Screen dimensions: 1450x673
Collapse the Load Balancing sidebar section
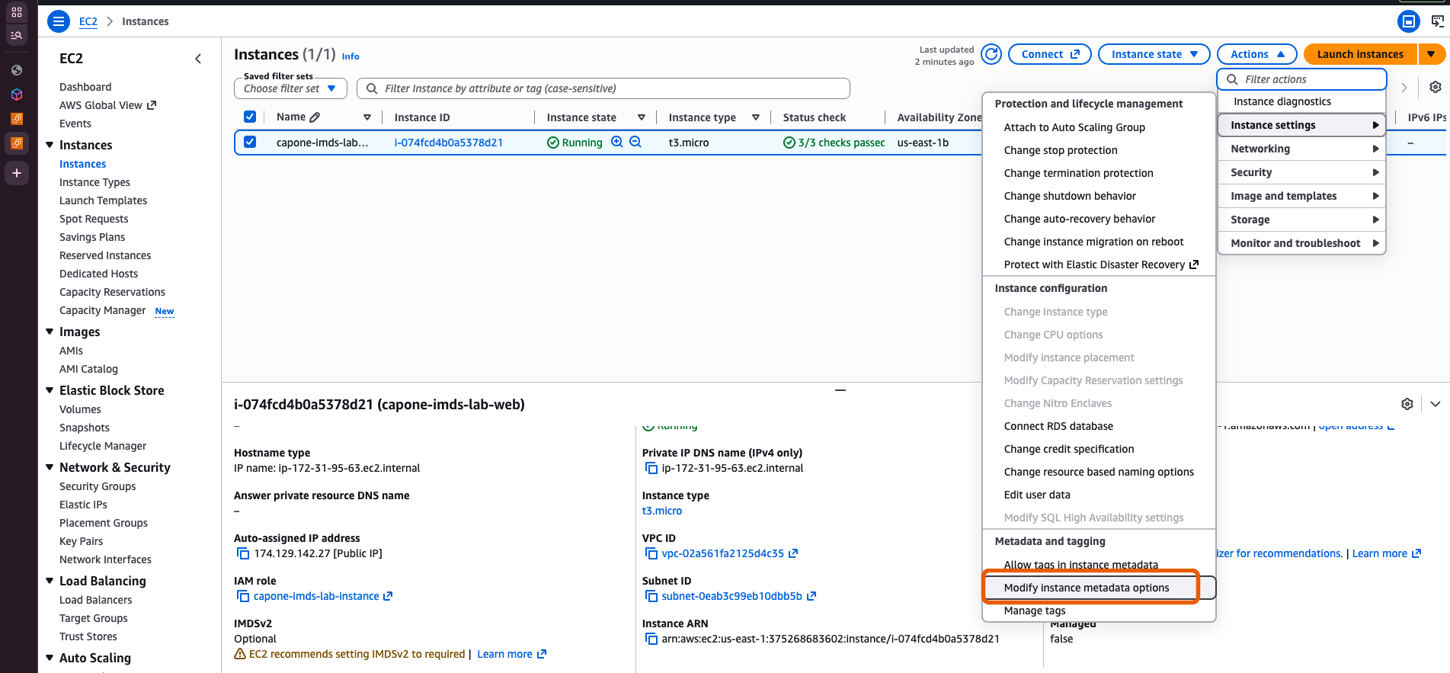(x=50, y=581)
